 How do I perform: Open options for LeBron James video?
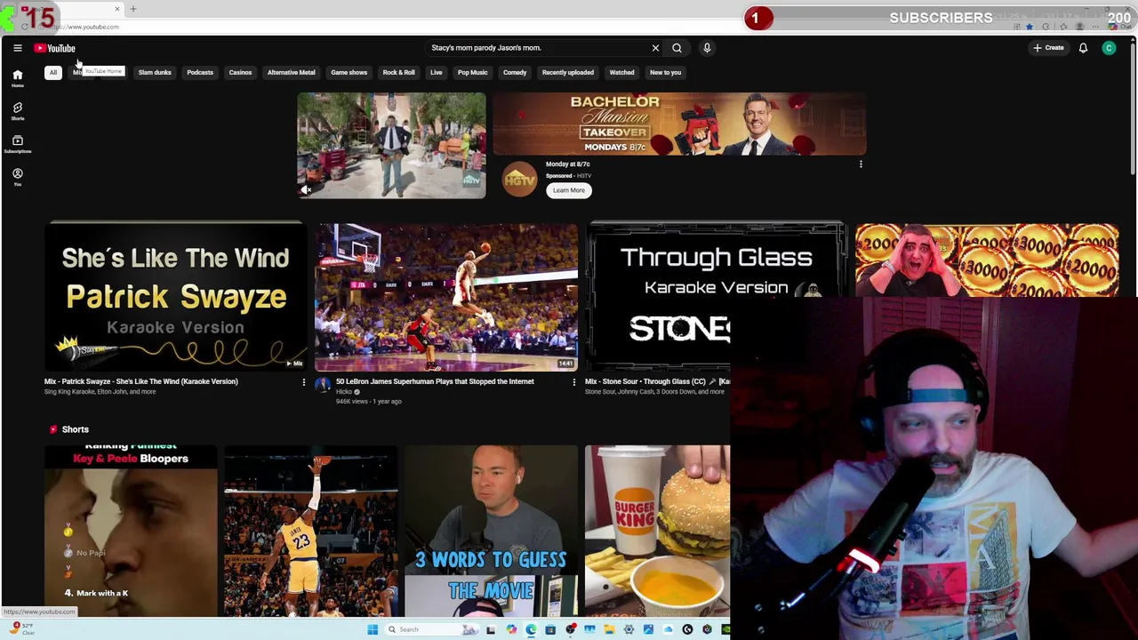click(573, 382)
